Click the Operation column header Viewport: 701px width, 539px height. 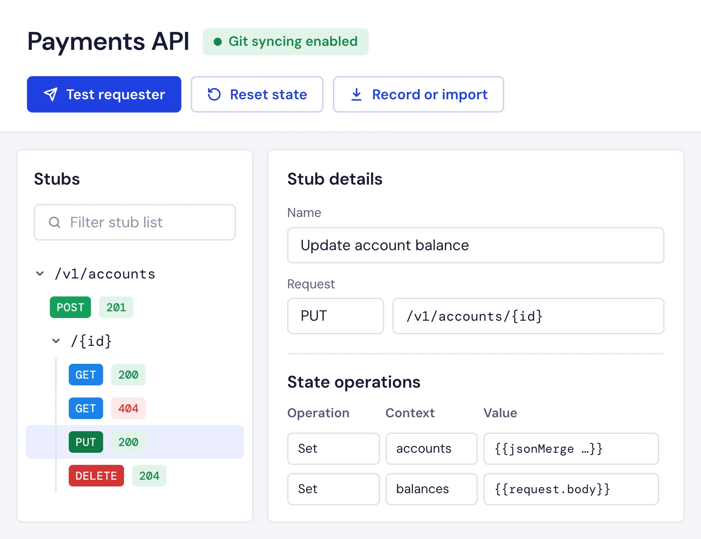tap(319, 413)
